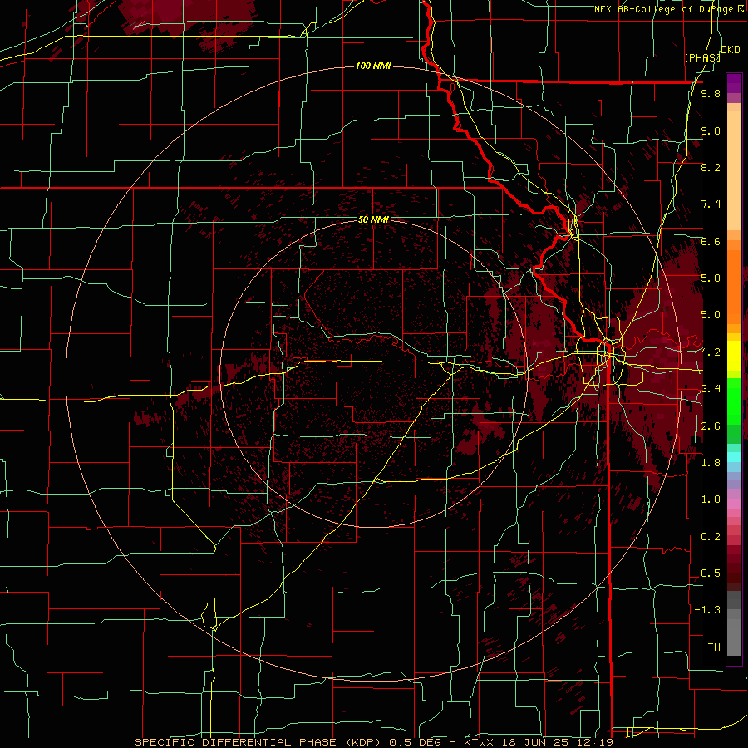Click the 3.4 value on the color scale
This screenshot has width=748, height=748.
(x=711, y=389)
